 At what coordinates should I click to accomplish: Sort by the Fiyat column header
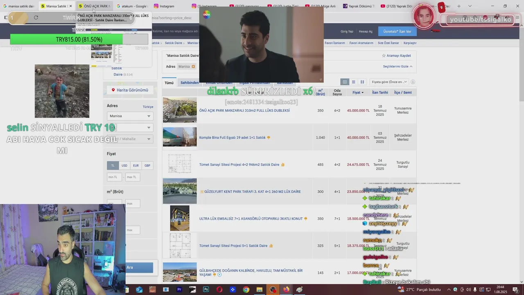(x=358, y=93)
